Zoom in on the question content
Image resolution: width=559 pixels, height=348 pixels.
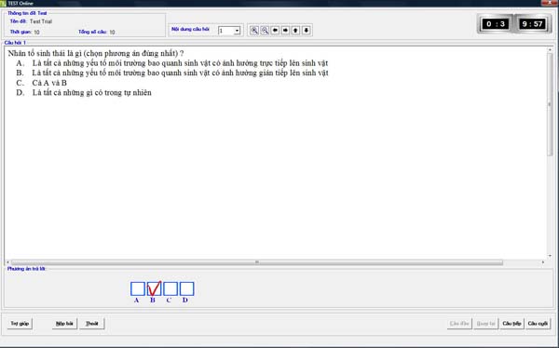click(x=254, y=31)
